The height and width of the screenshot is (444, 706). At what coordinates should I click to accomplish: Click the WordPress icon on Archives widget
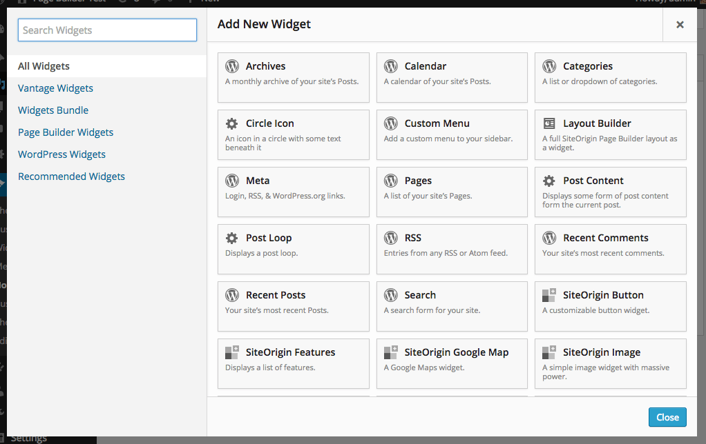232,66
